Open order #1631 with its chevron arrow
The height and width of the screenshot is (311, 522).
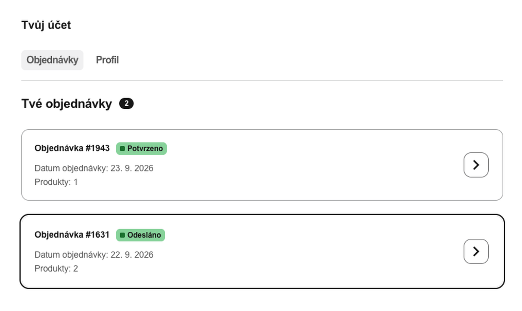click(x=476, y=252)
